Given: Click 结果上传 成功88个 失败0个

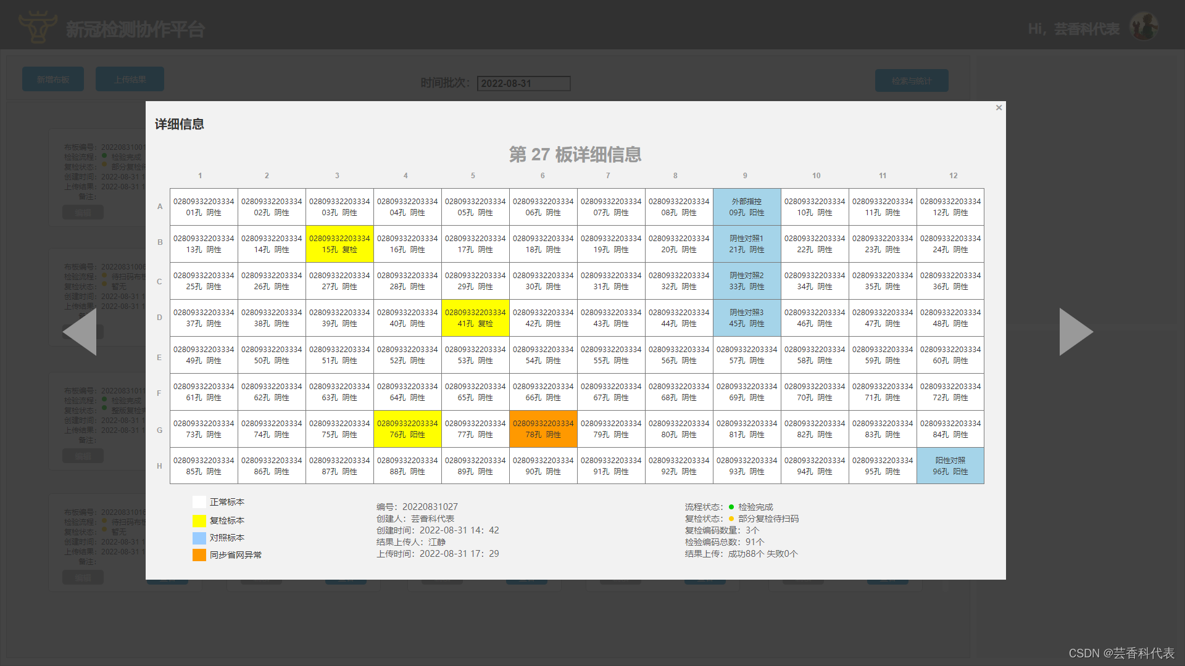Looking at the screenshot, I should 741,554.
